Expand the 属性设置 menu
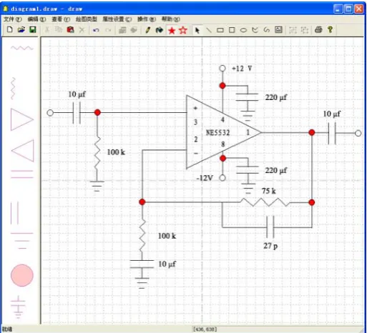 coord(117,19)
